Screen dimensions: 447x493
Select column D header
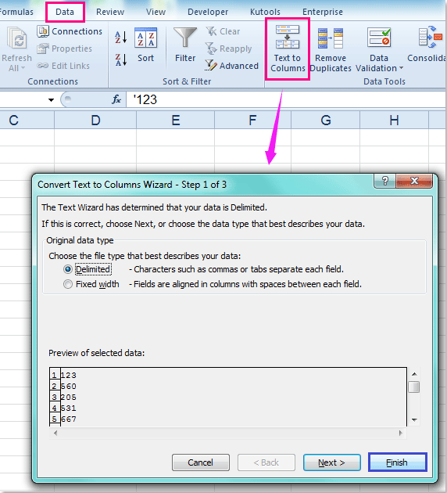pos(95,120)
